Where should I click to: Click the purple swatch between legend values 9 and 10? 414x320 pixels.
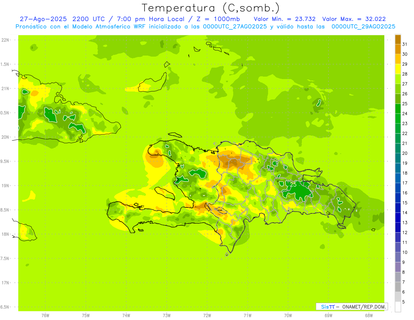398,257
